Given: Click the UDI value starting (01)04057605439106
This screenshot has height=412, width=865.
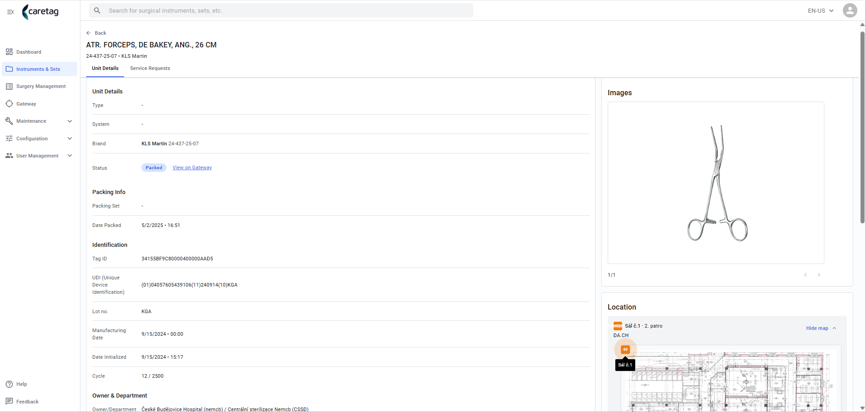Looking at the screenshot, I should click(190, 285).
